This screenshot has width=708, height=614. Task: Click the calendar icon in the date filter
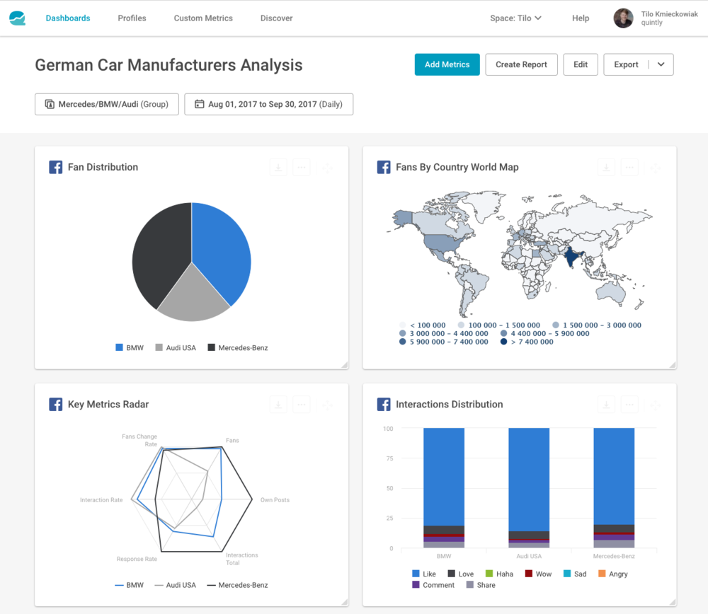pyautogui.click(x=199, y=103)
